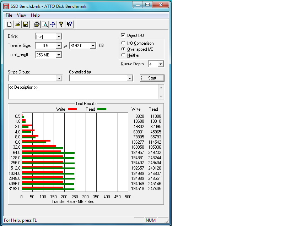Click the New file toolbar icon
Image resolution: width=307 pixels, height=226 pixels.
[9, 24]
